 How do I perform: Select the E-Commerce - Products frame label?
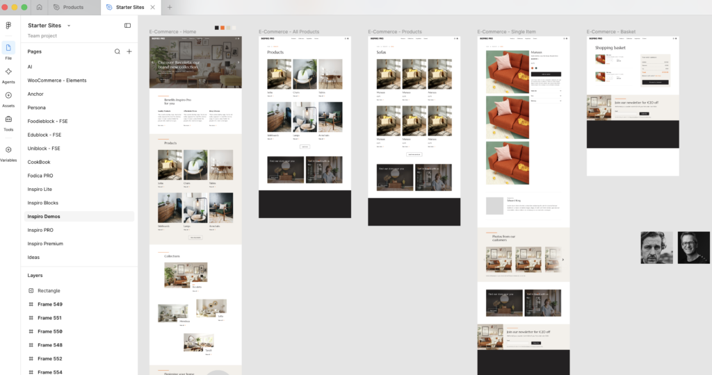(x=395, y=32)
